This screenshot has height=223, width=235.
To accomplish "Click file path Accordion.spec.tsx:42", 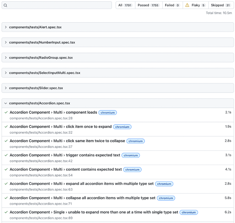I will (x=41, y=161).
